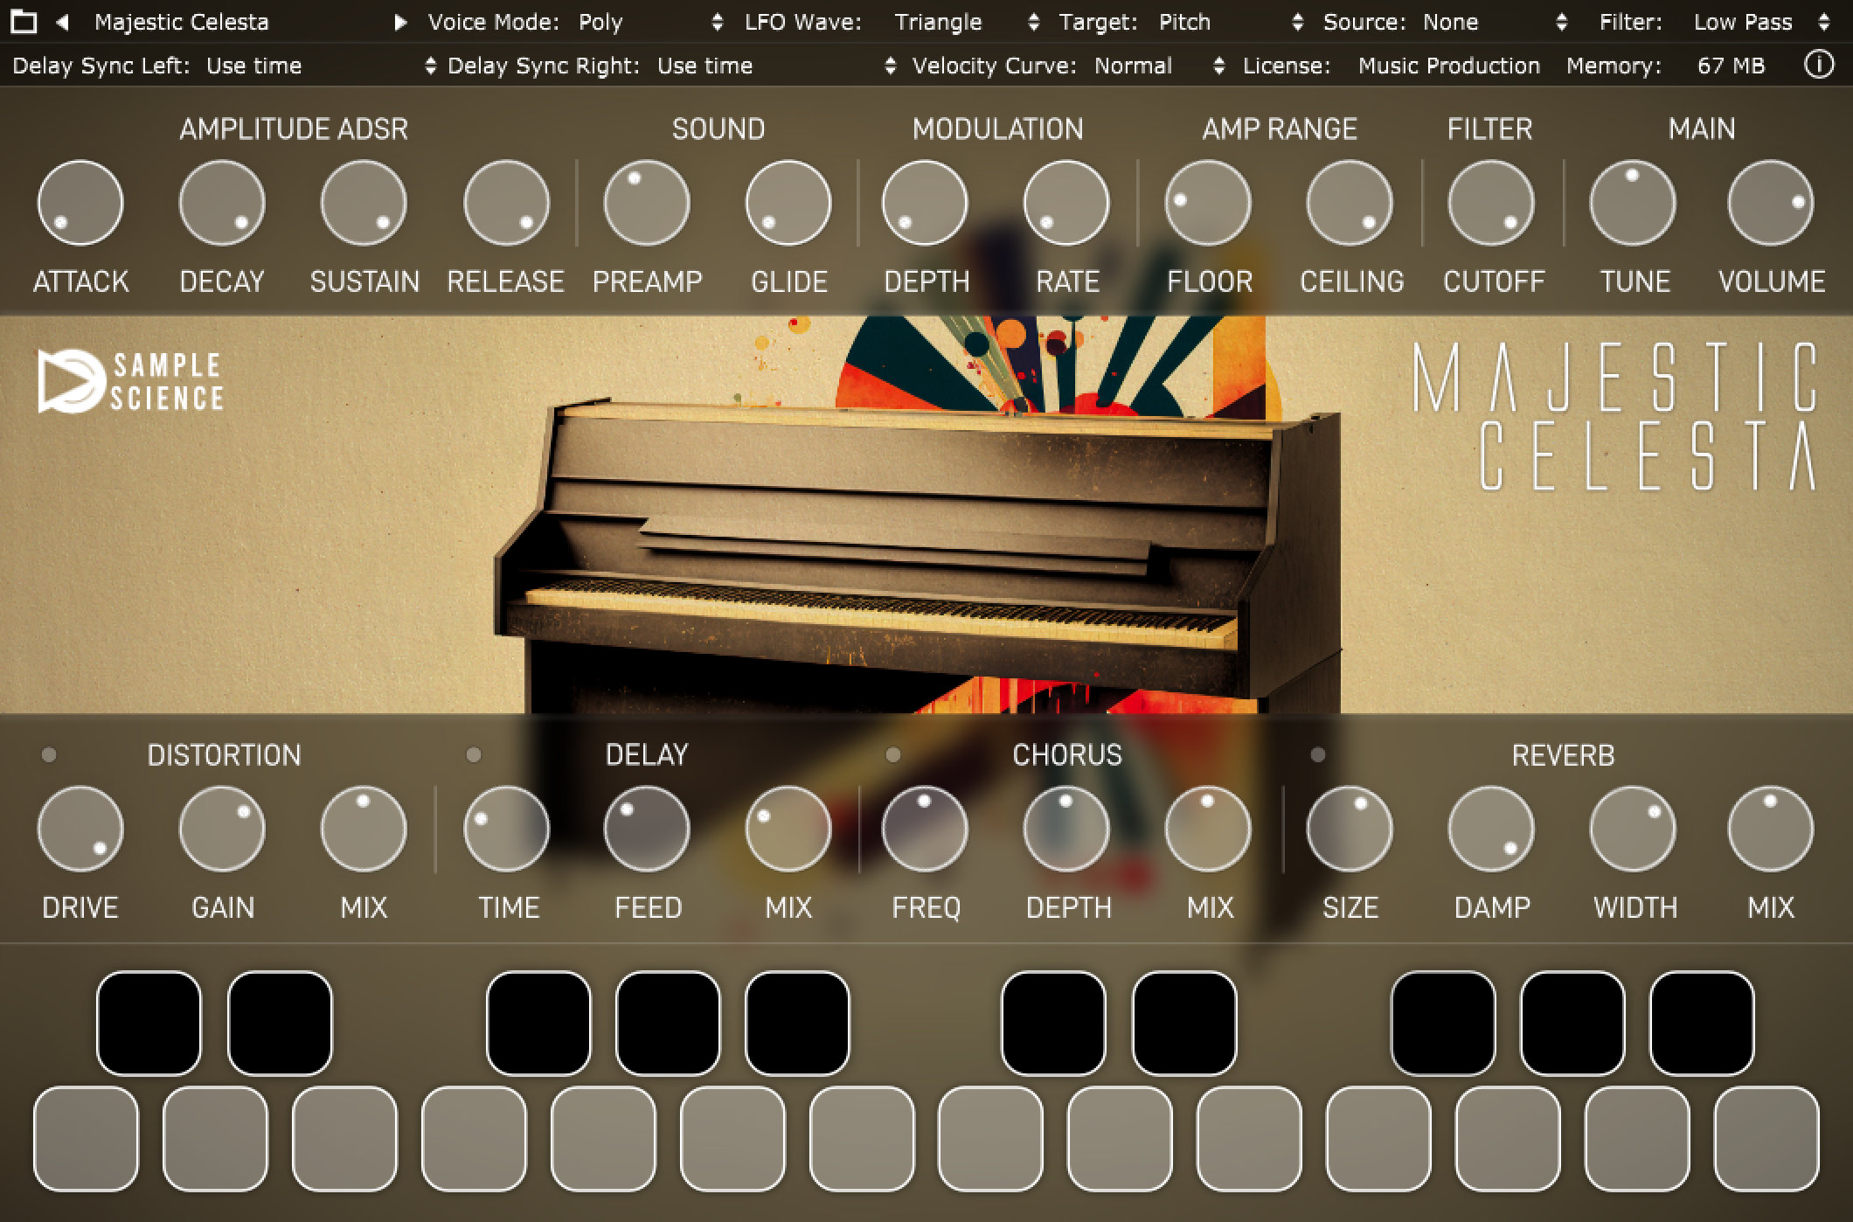Open the preset browser folder icon

point(26,22)
